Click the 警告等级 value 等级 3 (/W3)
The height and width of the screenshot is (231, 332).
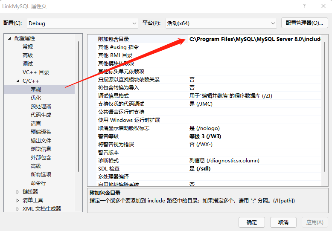[205, 136]
